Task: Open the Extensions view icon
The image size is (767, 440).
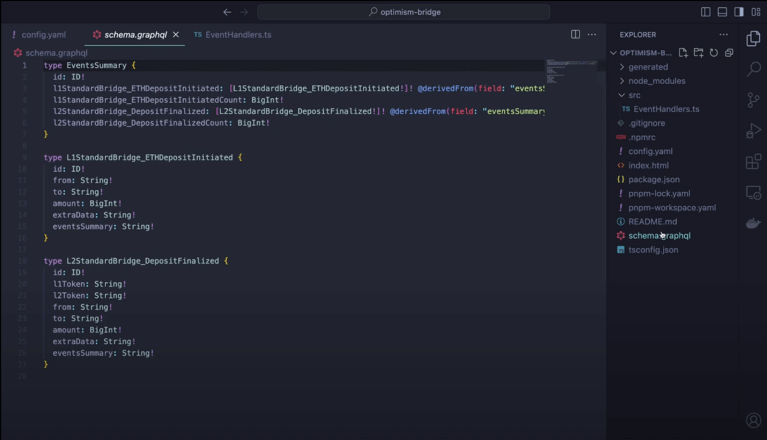Action: [753, 161]
